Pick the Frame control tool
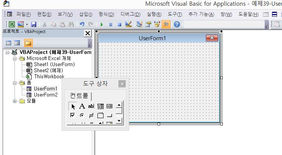 [100, 115]
